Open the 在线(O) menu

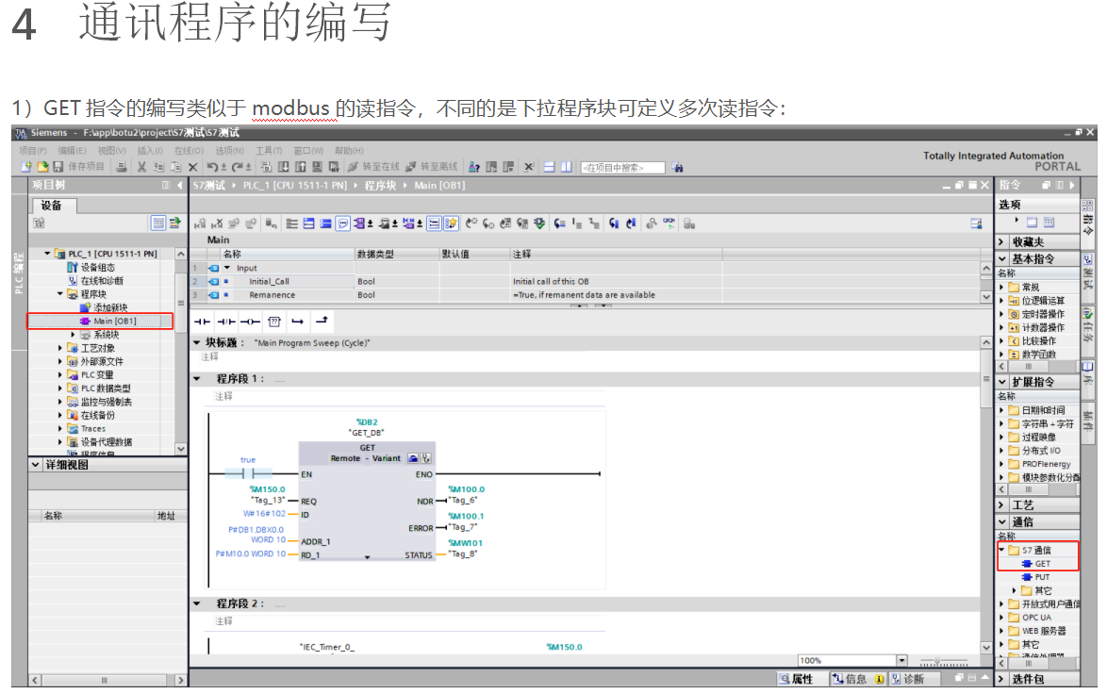(x=189, y=150)
